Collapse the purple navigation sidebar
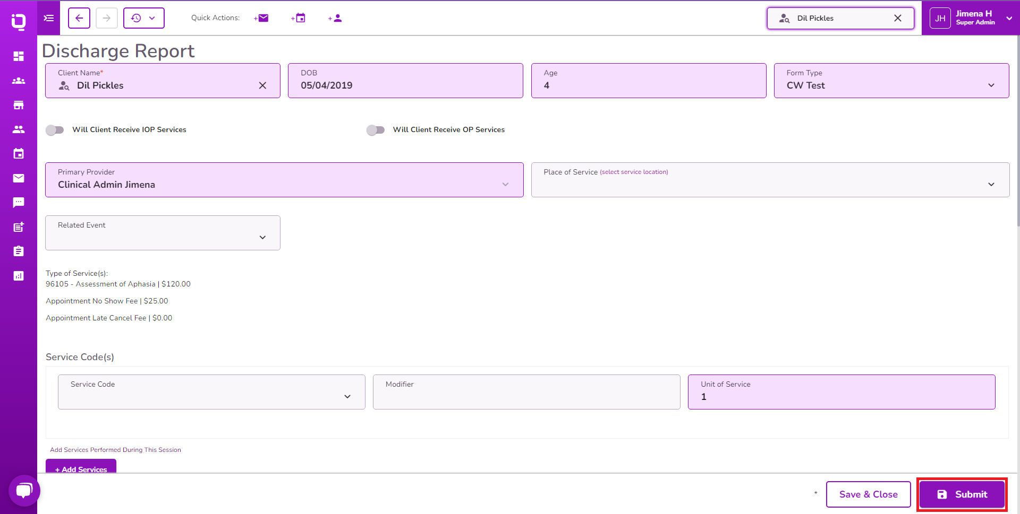Image resolution: width=1020 pixels, height=514 pixels. click(48, 18)
